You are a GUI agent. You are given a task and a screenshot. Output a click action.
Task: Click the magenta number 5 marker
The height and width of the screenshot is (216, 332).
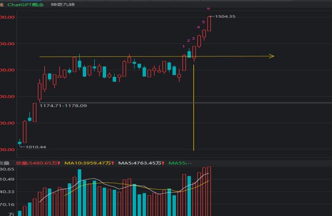[x=204, y=22]
